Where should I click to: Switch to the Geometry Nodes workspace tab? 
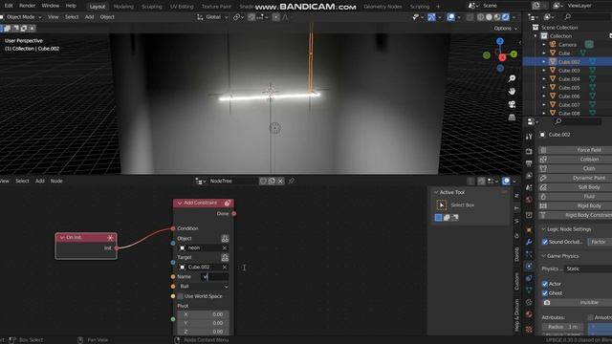point(382,7)
